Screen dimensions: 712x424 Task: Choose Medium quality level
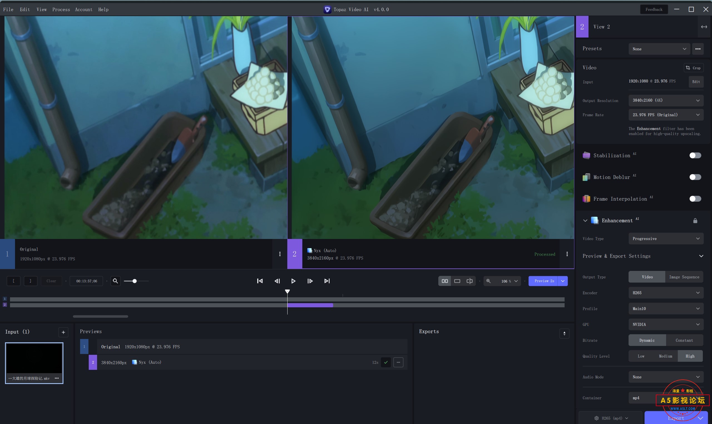click(665, 356)
